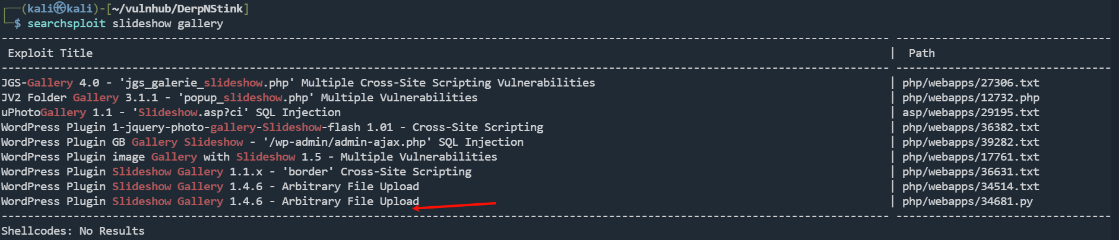Click the 1-jquery-photo-gallery-Slideshow-flash entry
This screenshot has width=1119, height=240.
[272, 127]
